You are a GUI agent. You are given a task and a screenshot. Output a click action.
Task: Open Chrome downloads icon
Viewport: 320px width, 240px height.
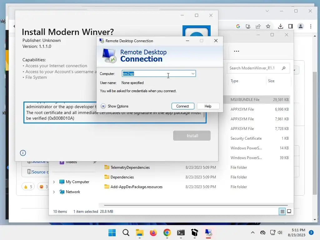[x=281, y=26]
